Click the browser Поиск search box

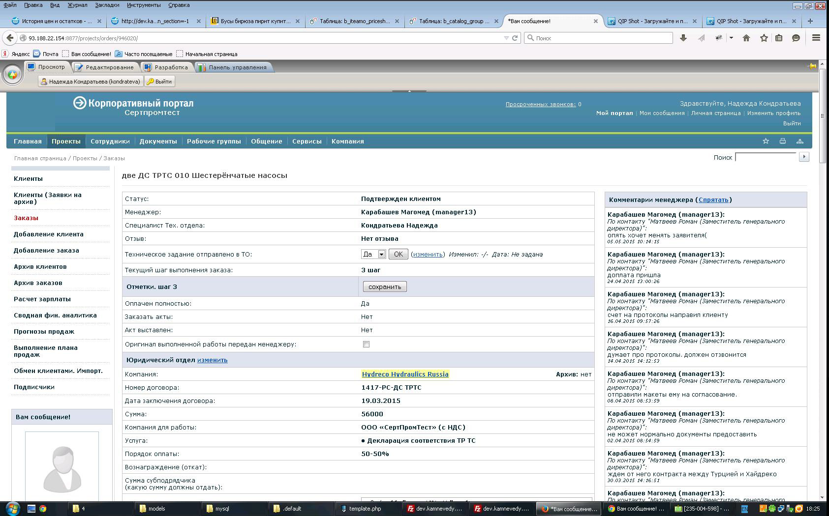(598, 38)
